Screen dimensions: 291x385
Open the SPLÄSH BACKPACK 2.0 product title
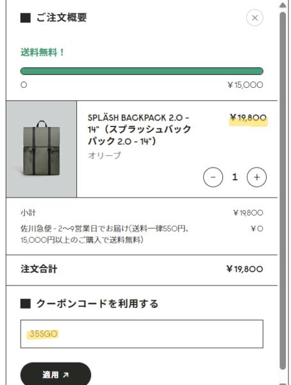point(139,130)
